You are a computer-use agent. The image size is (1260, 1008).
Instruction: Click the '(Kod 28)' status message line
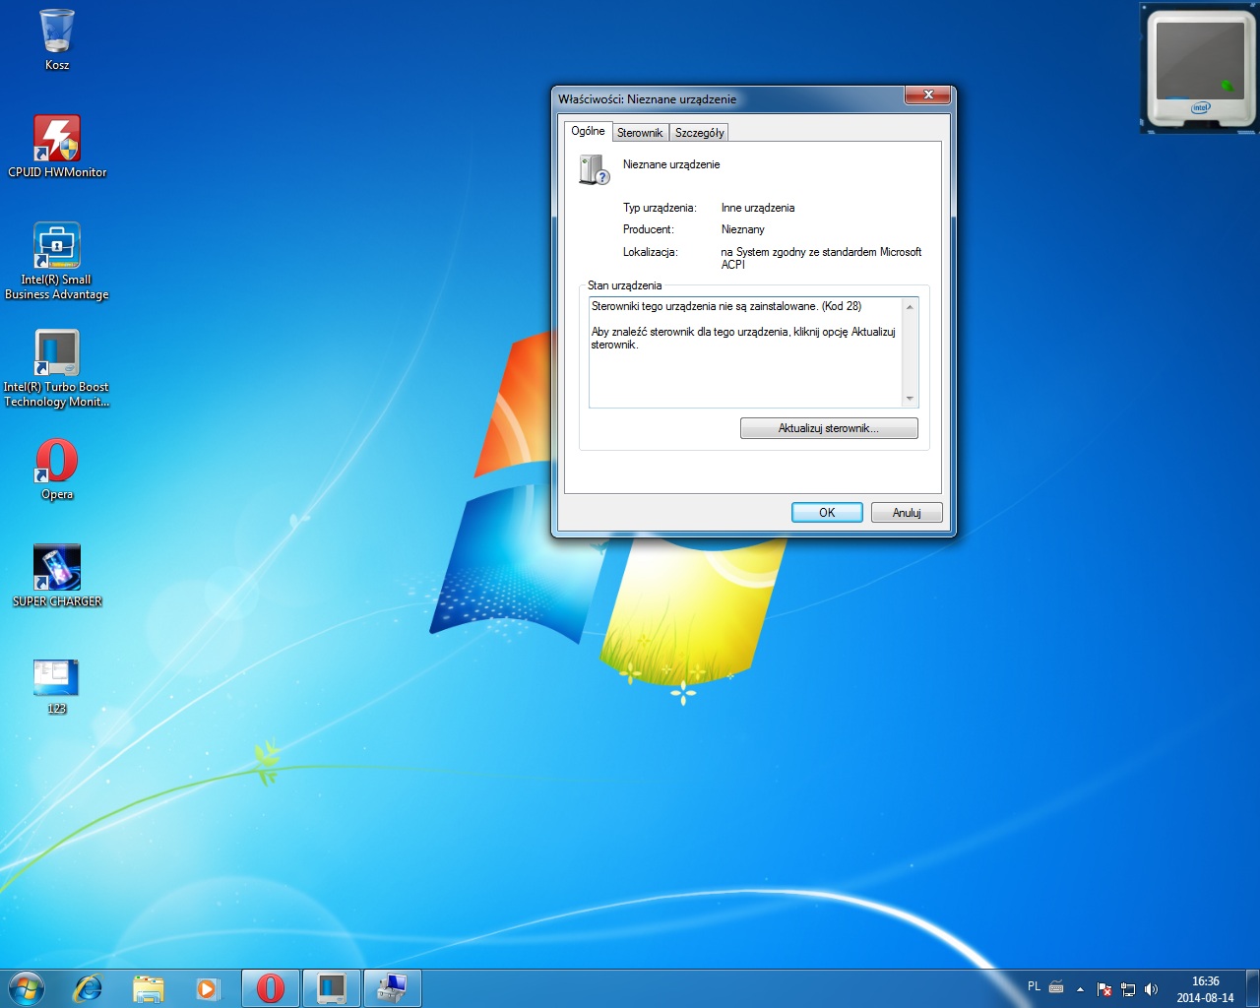tap(726, 306)
